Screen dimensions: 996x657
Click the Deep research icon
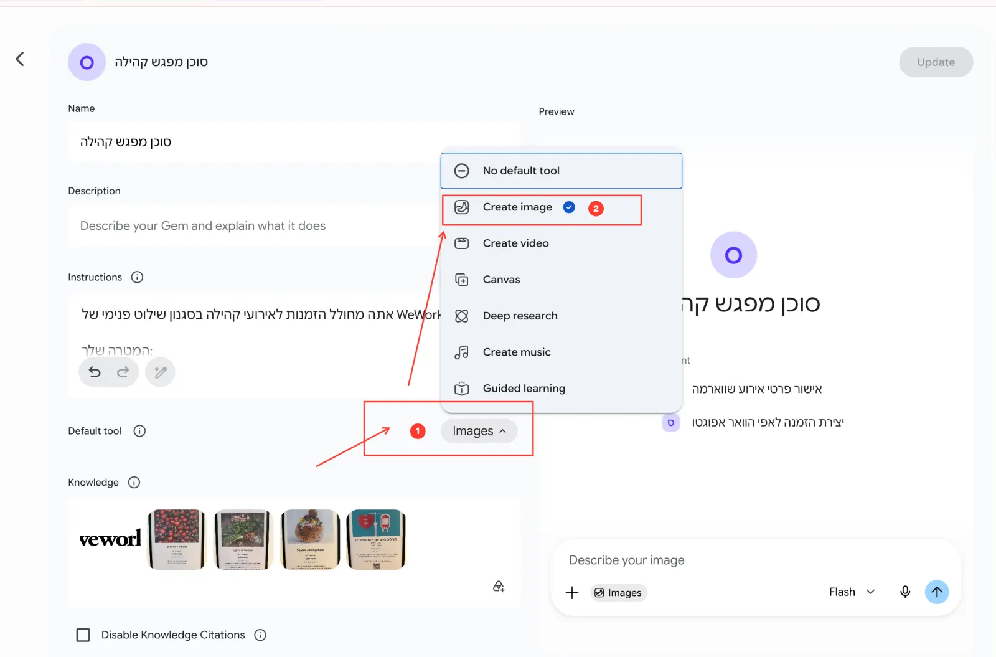[x=461, y=316]
